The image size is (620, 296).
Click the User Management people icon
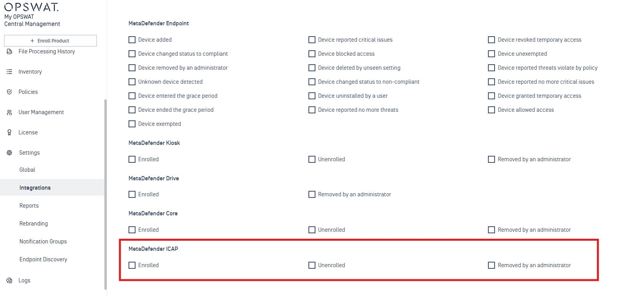pyautogui.click(x=9, y=112)
